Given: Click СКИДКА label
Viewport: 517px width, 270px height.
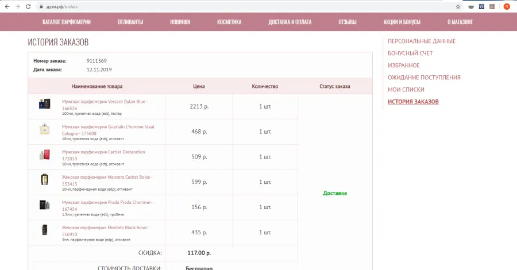Looking at the screenshot, I should point(150,253).
